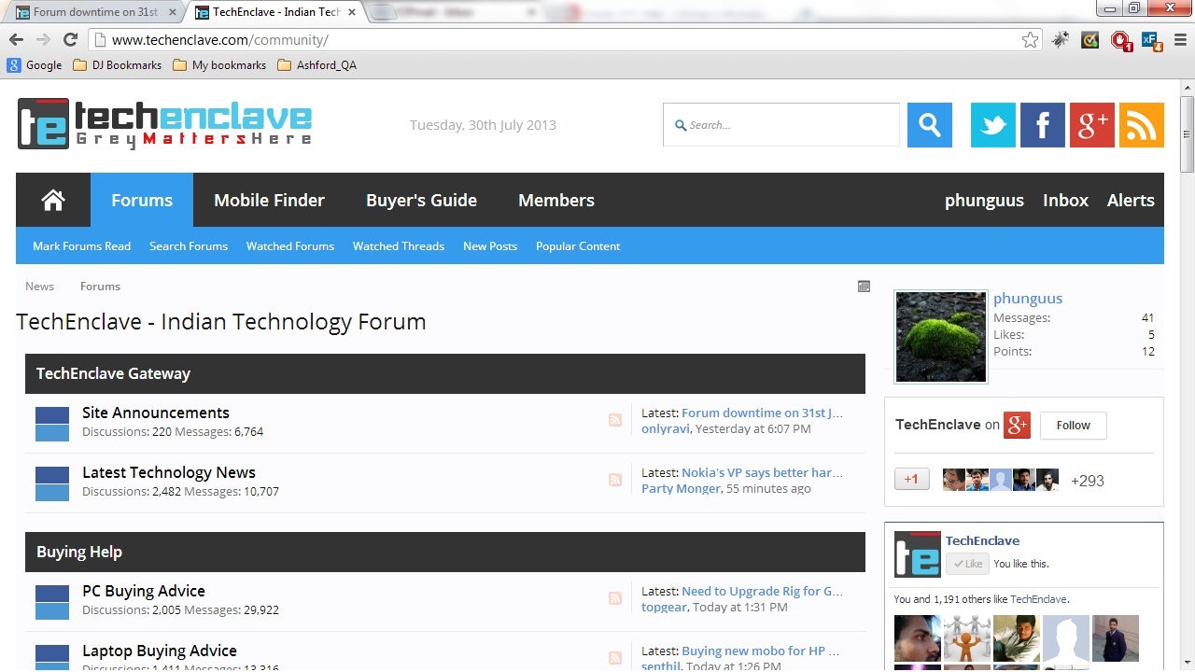Go to Mobile Finder tab
The image size is (1195, 672).
269,200
